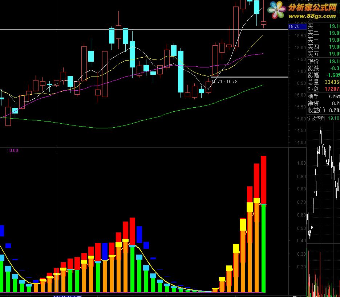
Task: Select the 买四 bid row label
Action: click(313, 47)
